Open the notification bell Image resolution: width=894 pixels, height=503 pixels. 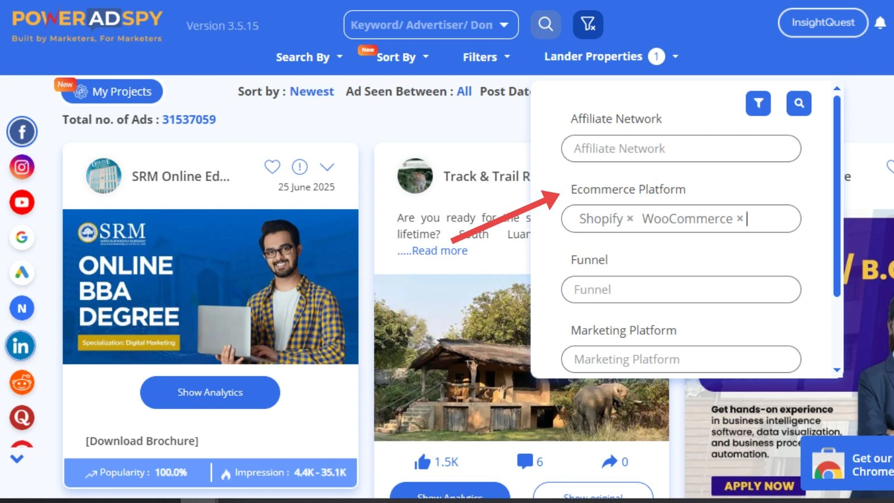[880, 23]
